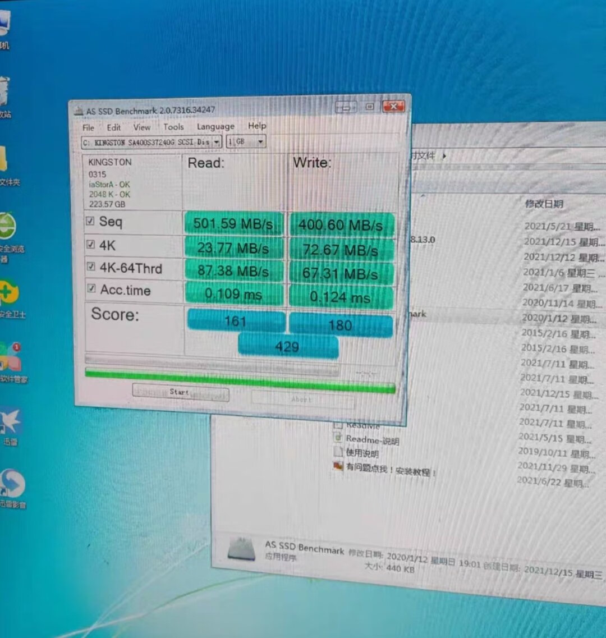Click the 4K-64Thrd read result 87.38 MB/s

pos(233,270)
